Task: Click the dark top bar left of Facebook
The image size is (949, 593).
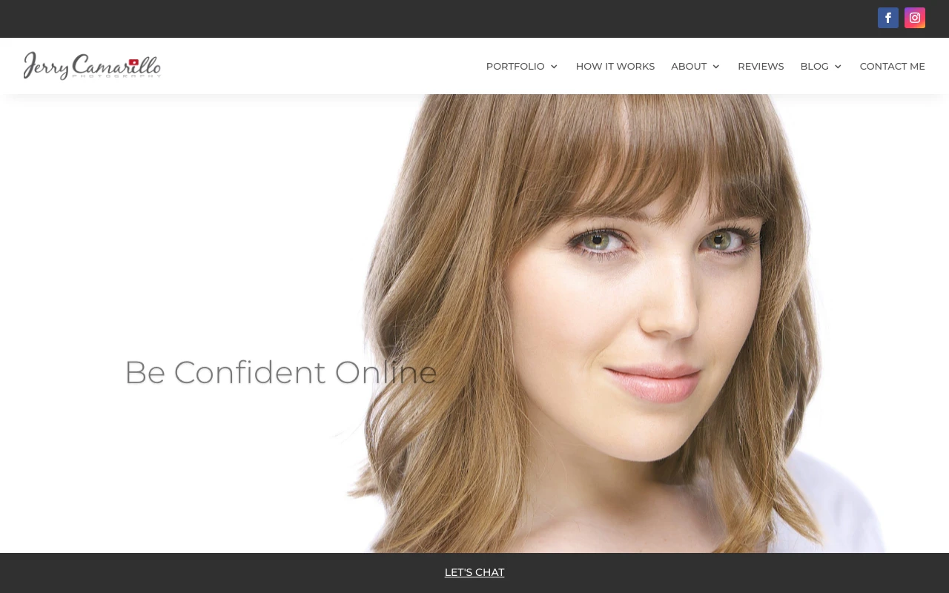Action: (x=445, y=19)
